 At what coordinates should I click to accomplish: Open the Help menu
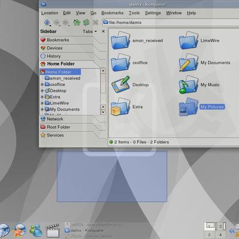(x=191, y=13)
